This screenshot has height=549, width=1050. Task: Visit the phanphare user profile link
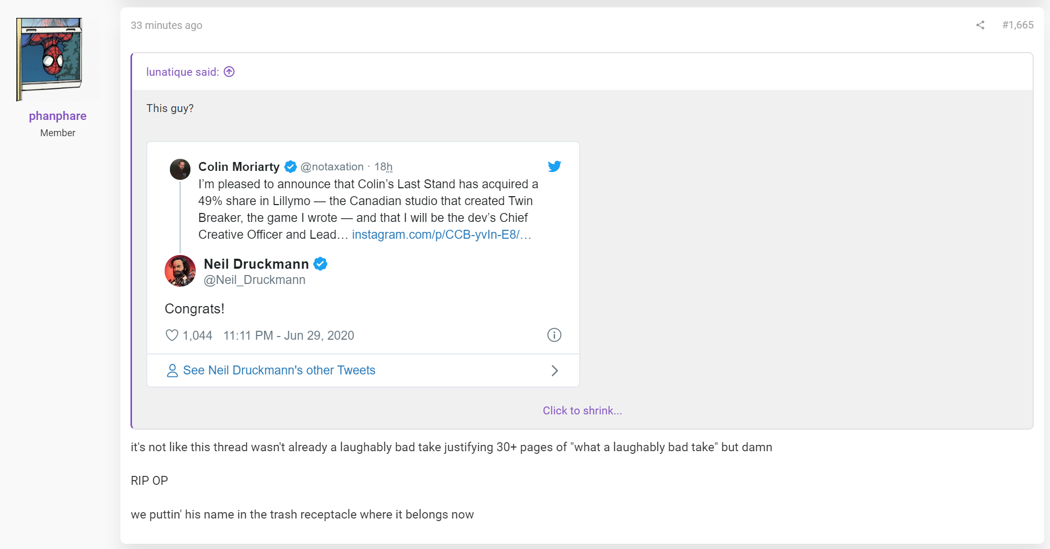(58, 116)
